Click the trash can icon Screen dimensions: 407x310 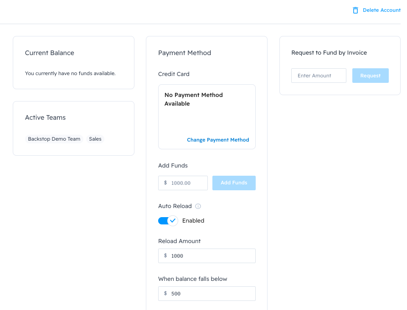click(x=355, y=10)
